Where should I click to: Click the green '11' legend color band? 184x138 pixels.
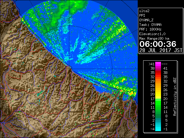(x=158, y=107)
